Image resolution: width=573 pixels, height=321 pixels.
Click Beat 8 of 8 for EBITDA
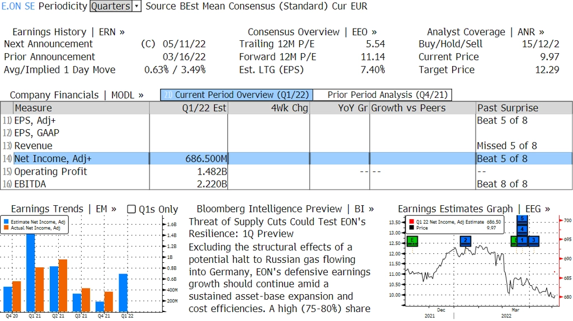[502, 184]
